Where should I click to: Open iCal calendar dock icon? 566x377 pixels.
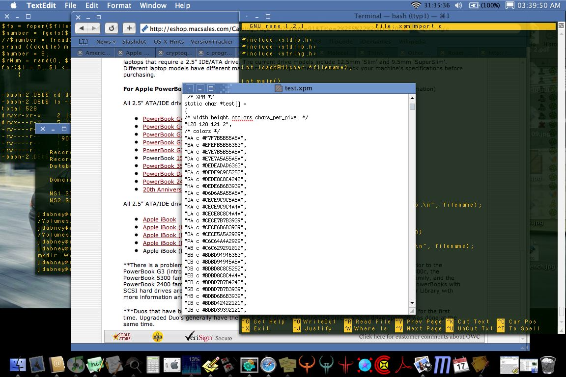(460, 365)
